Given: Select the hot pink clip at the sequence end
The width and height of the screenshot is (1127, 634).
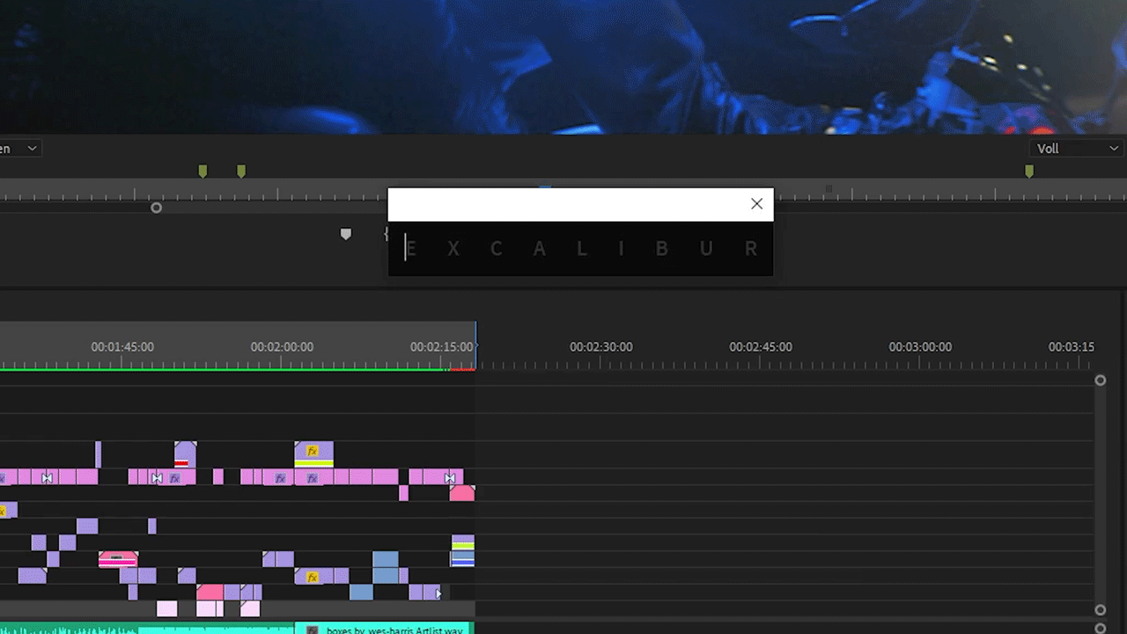Looking at the screenshot, I should tap(461, 493).
